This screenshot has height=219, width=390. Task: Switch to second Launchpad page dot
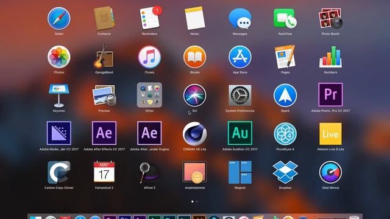(x=197, y=201)
